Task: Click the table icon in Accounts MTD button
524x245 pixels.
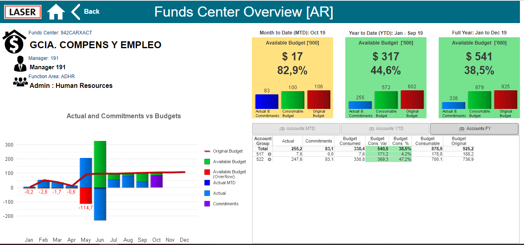Action: click(x=282, y=129)
